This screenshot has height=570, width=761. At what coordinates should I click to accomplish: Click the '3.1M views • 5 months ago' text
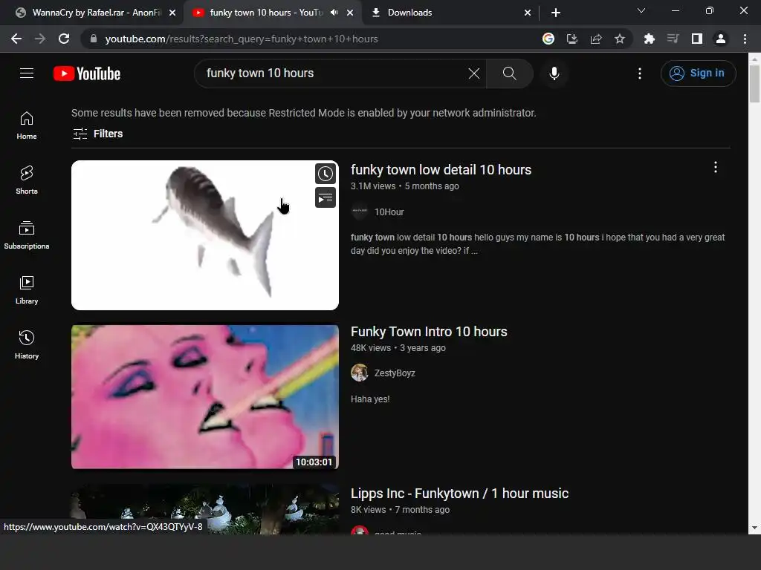coord(405,186)
